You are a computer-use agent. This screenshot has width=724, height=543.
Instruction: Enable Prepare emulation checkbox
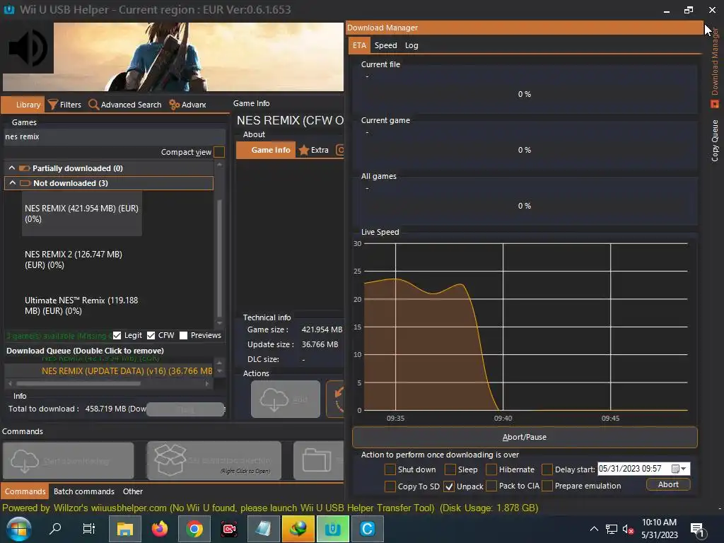click(x=547, y=486)
